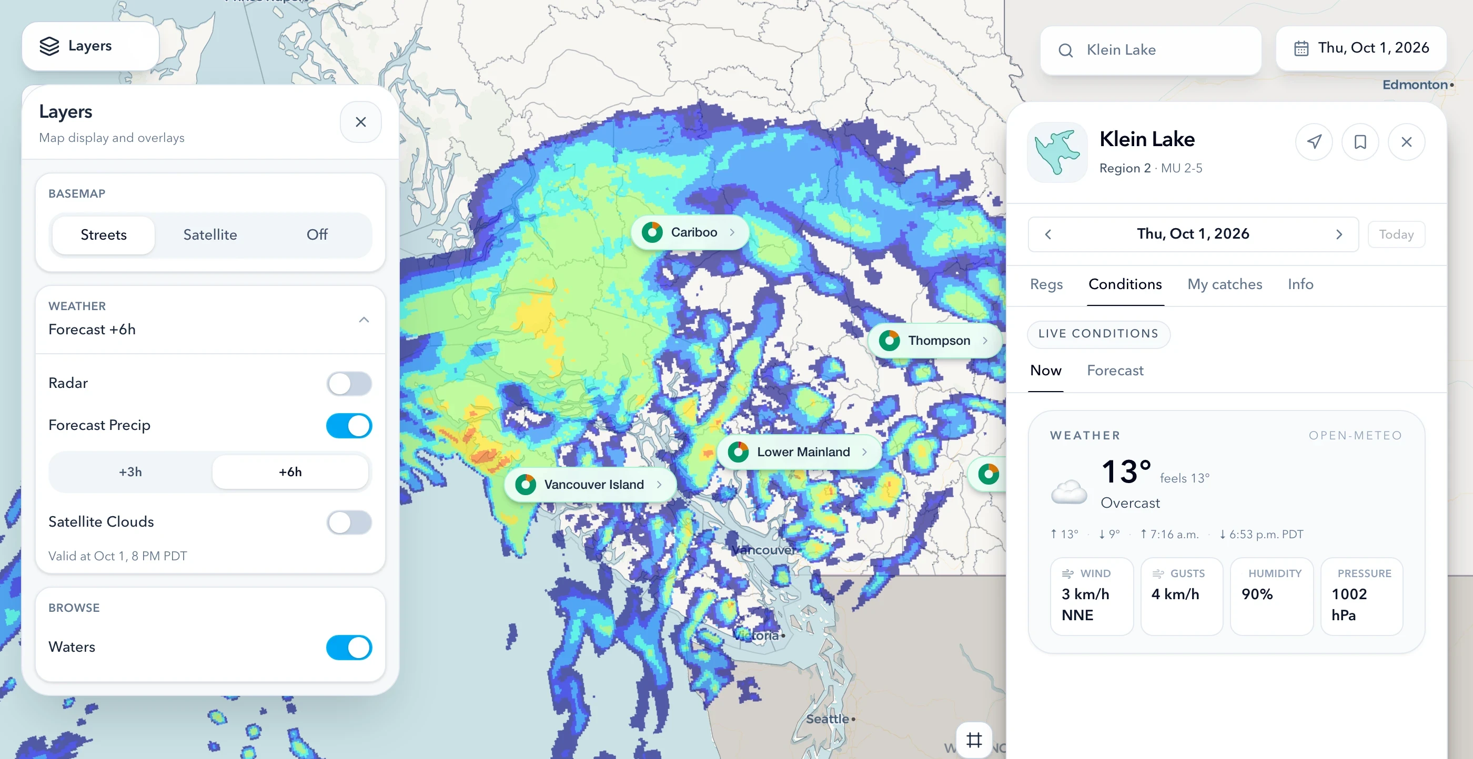The width and height of the screenshot is (1473, 759).
Task: Click the Lower Mainland donut chart icon
Action: 738,452
